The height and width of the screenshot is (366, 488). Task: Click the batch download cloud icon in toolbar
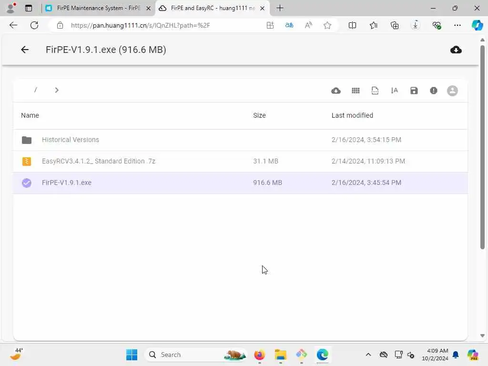336,91
